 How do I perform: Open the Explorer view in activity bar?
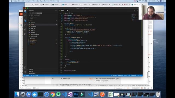[25, 11]
